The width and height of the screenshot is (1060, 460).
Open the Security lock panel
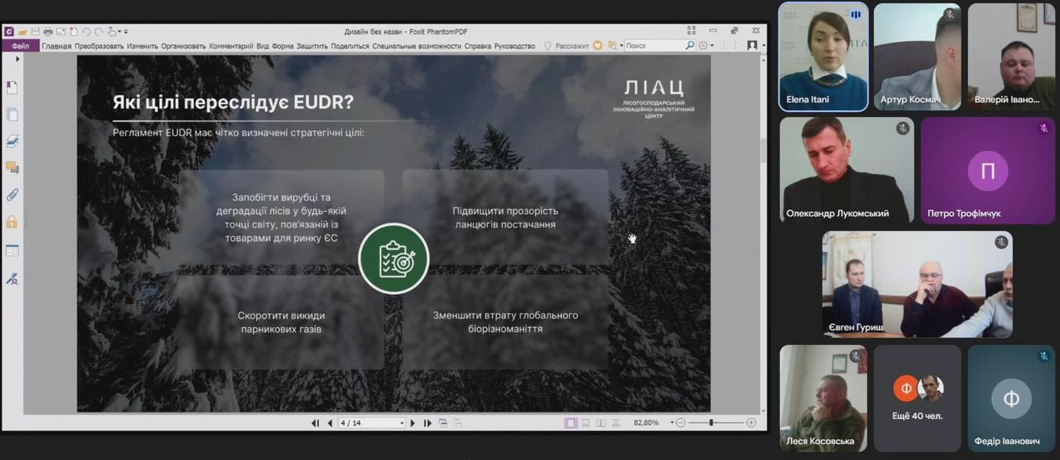click(11, 222)
